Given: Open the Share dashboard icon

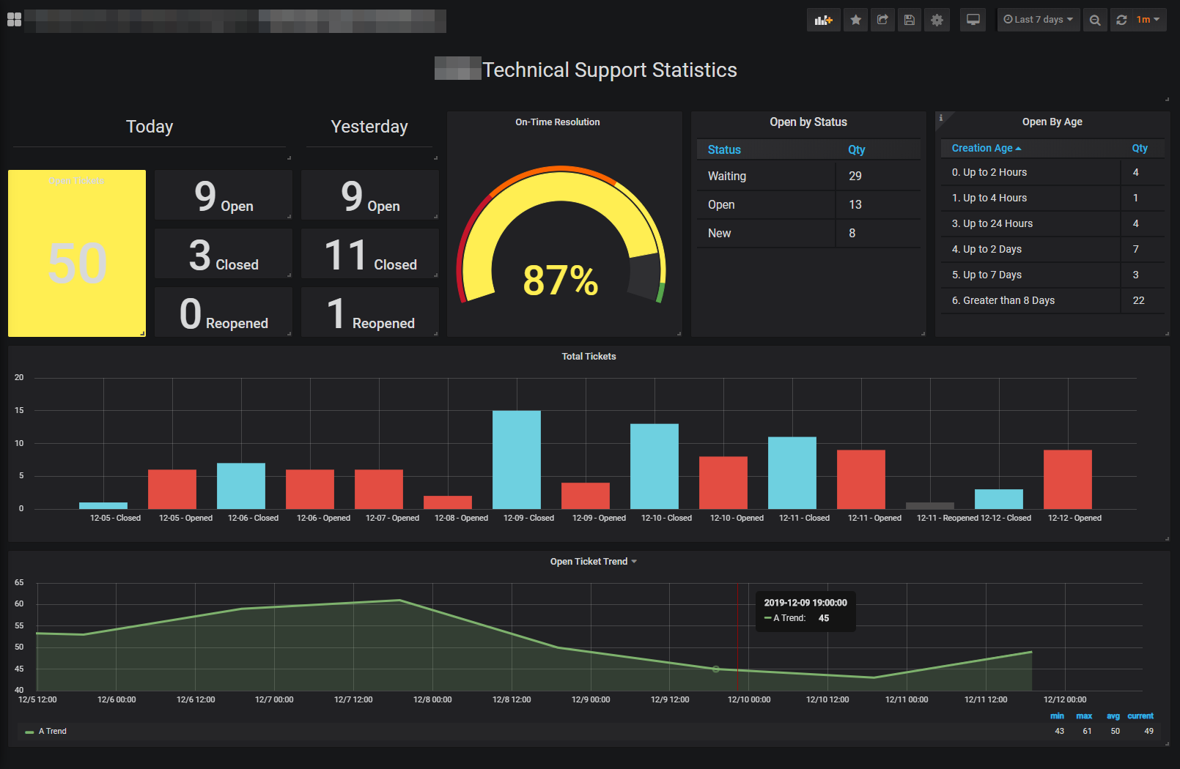Looking at the screenshot, I should [882, 20].
